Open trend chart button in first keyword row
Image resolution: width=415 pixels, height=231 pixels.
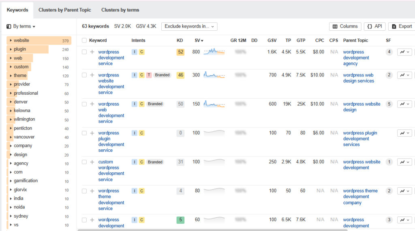click(404, 52)
